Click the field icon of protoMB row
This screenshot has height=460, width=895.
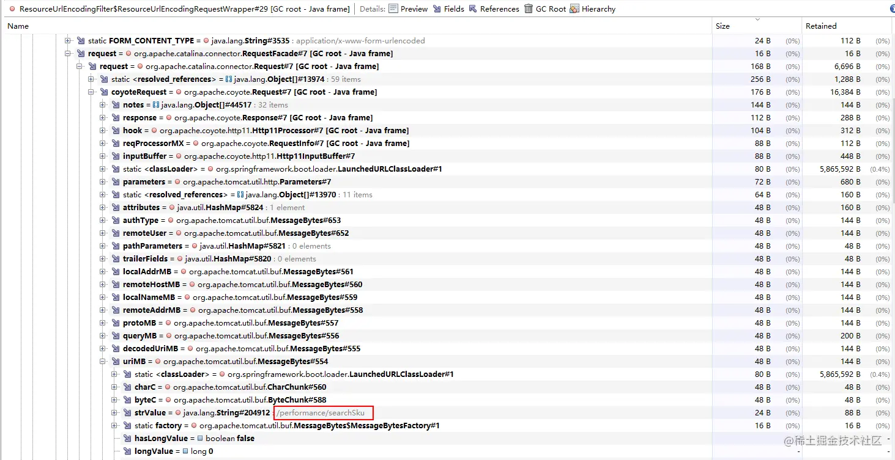coord(116,323)
